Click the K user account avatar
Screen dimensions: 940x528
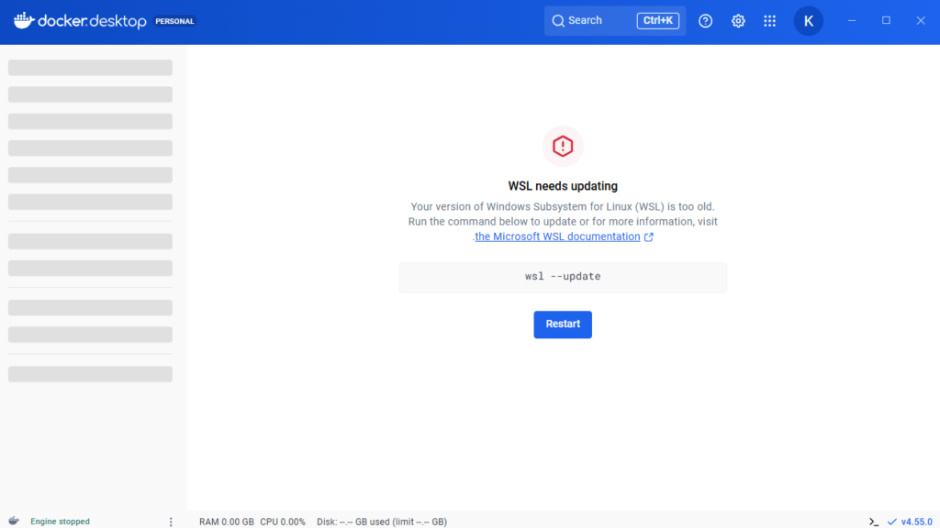(x=808, y=21)
